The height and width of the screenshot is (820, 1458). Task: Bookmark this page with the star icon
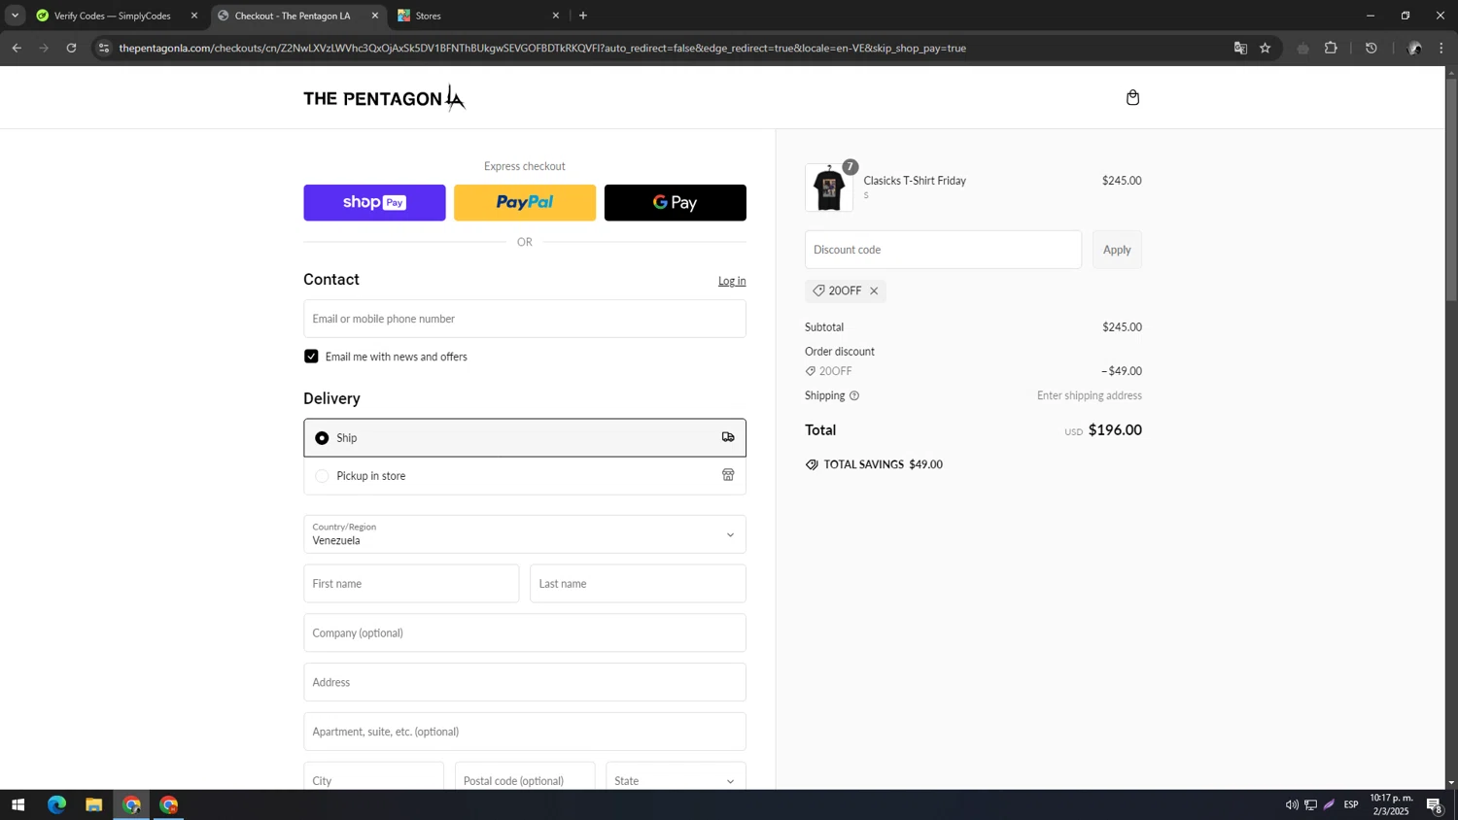click(x=1265, y=48)
